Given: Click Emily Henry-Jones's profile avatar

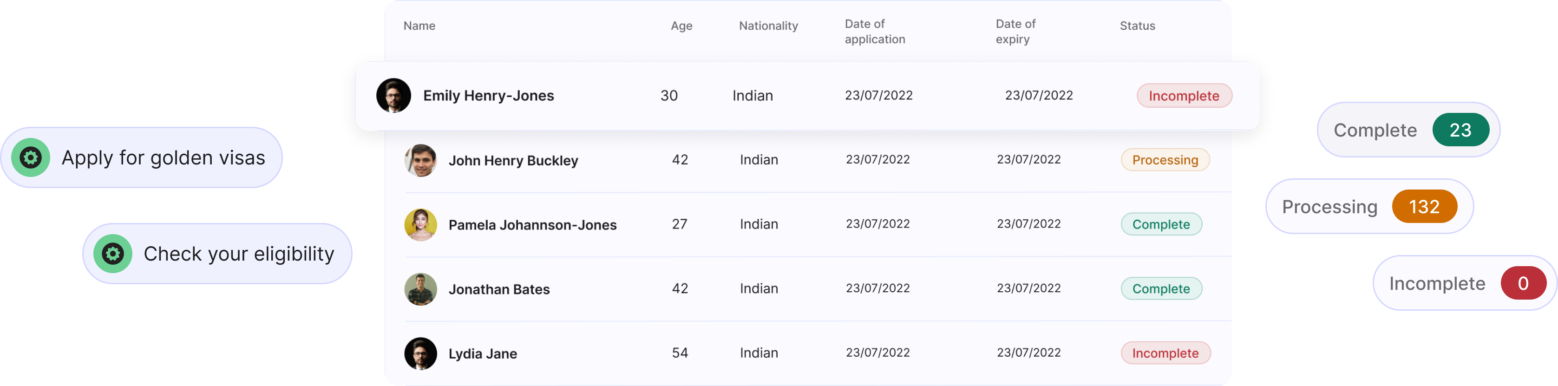Looking at the screenshot, I should tap(394, 96).
